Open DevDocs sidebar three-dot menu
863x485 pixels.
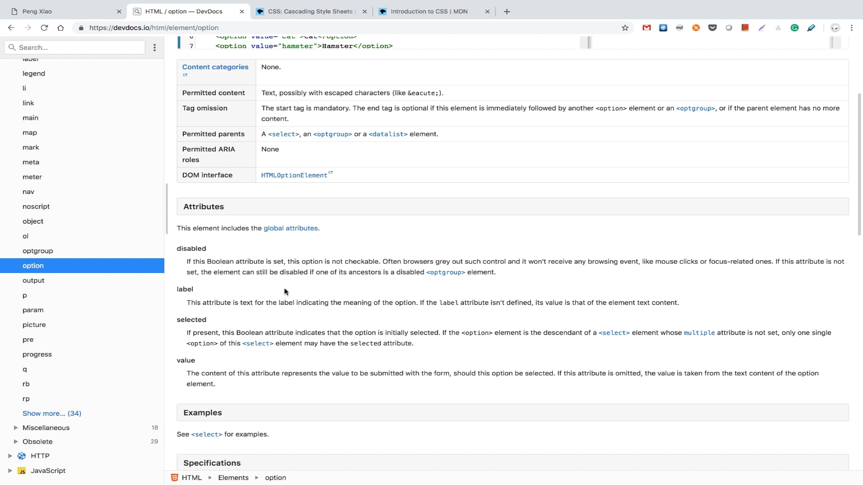pos(155,47)
